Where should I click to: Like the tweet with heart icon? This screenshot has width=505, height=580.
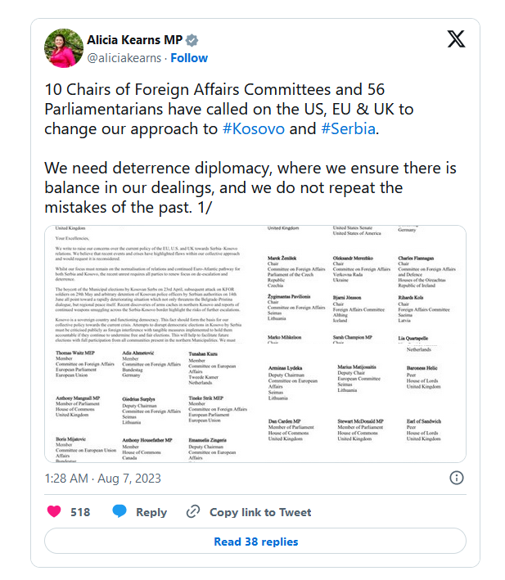[54, 512]
